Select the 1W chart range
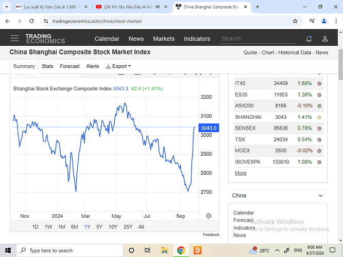 click(x=48, y=227)
